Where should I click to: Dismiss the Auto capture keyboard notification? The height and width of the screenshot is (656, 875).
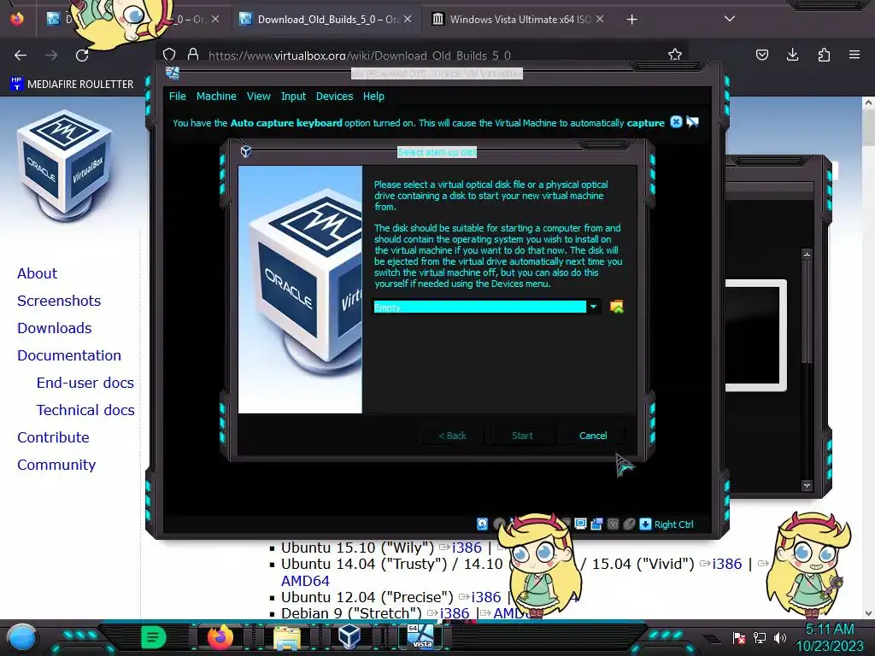676,121
